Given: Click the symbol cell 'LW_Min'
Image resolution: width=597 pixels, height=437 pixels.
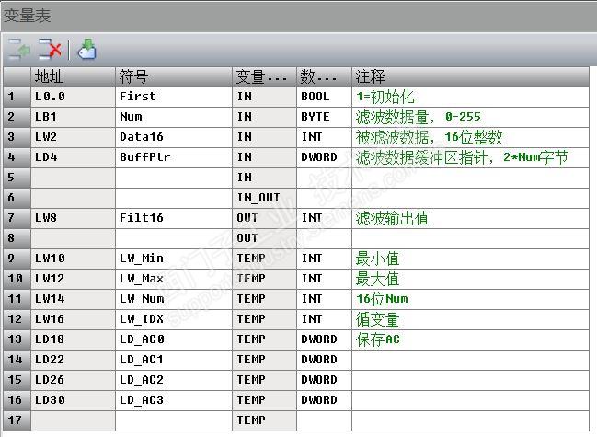Looking at the screenshot, I should tap(174, 259).
